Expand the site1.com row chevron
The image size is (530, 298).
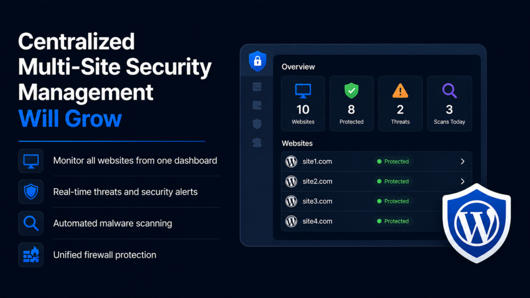463,161
